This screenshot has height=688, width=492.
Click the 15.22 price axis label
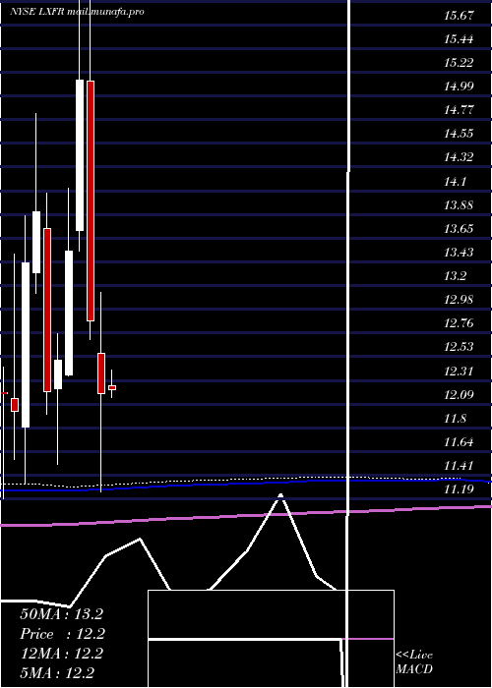pyautogui.click(x=459, y=63)
